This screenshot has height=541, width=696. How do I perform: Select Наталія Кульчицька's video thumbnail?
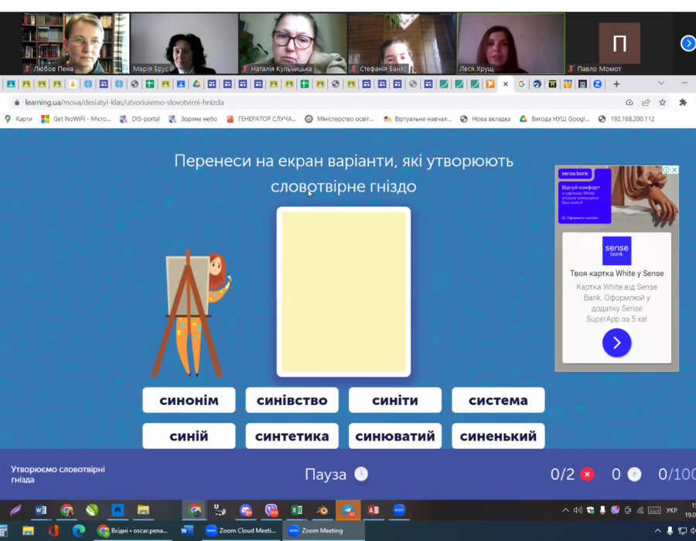pyautogui.click(x=292, y=43)
